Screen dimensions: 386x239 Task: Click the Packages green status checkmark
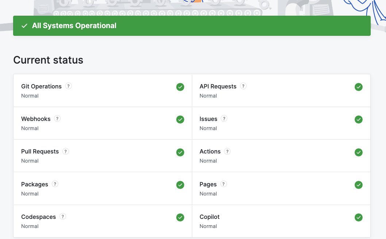pos(180,185)
